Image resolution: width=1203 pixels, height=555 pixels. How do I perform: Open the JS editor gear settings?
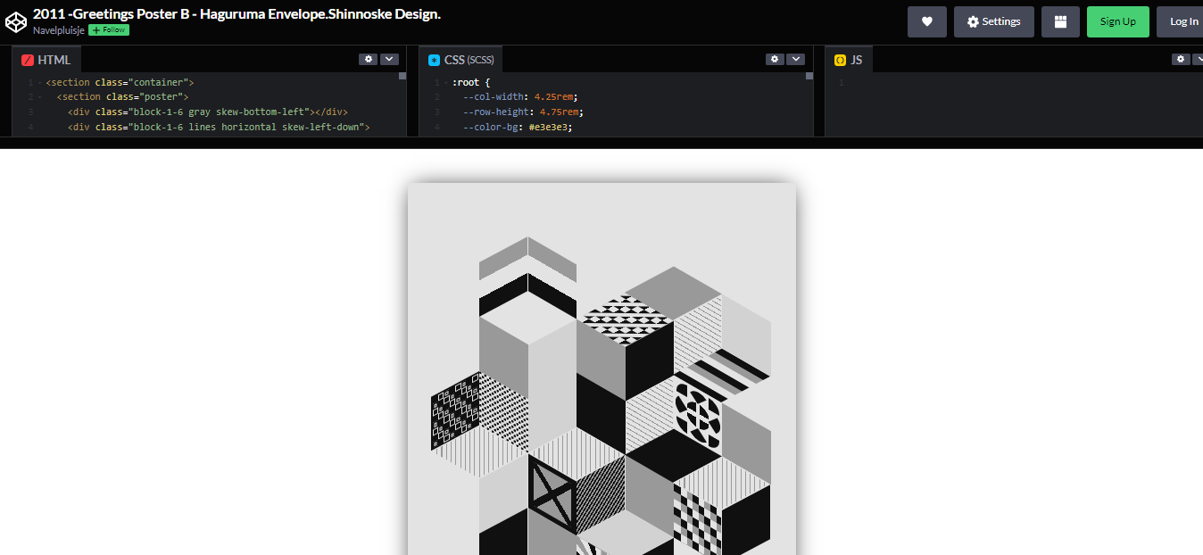click(1181, 59)
